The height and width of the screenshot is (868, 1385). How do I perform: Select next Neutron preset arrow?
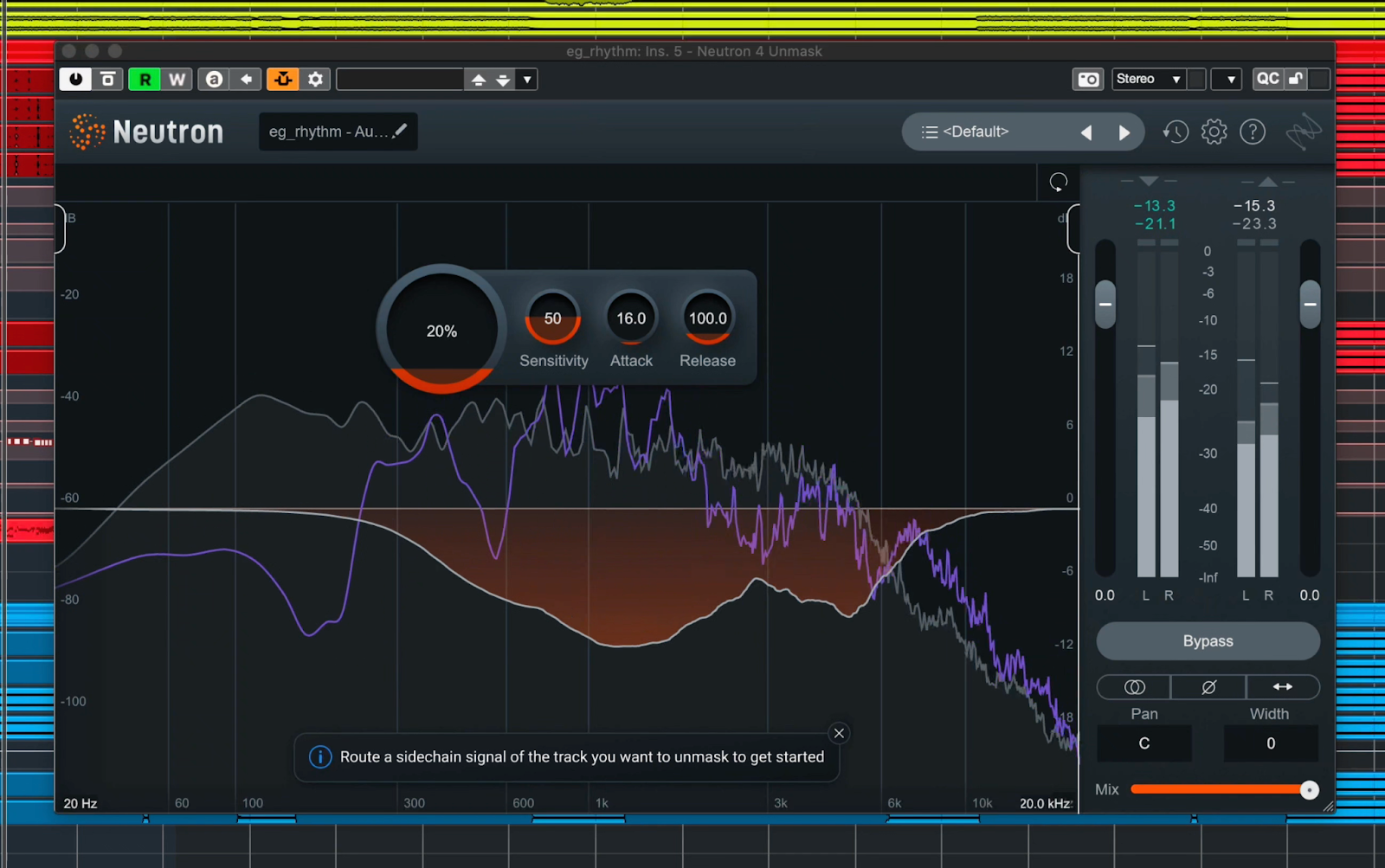1124,132
